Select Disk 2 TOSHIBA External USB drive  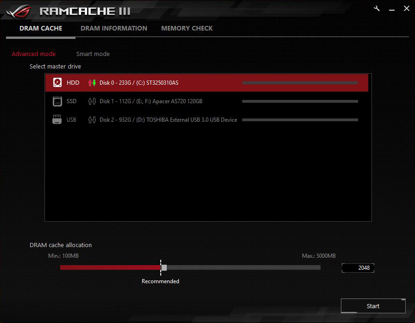207,120
